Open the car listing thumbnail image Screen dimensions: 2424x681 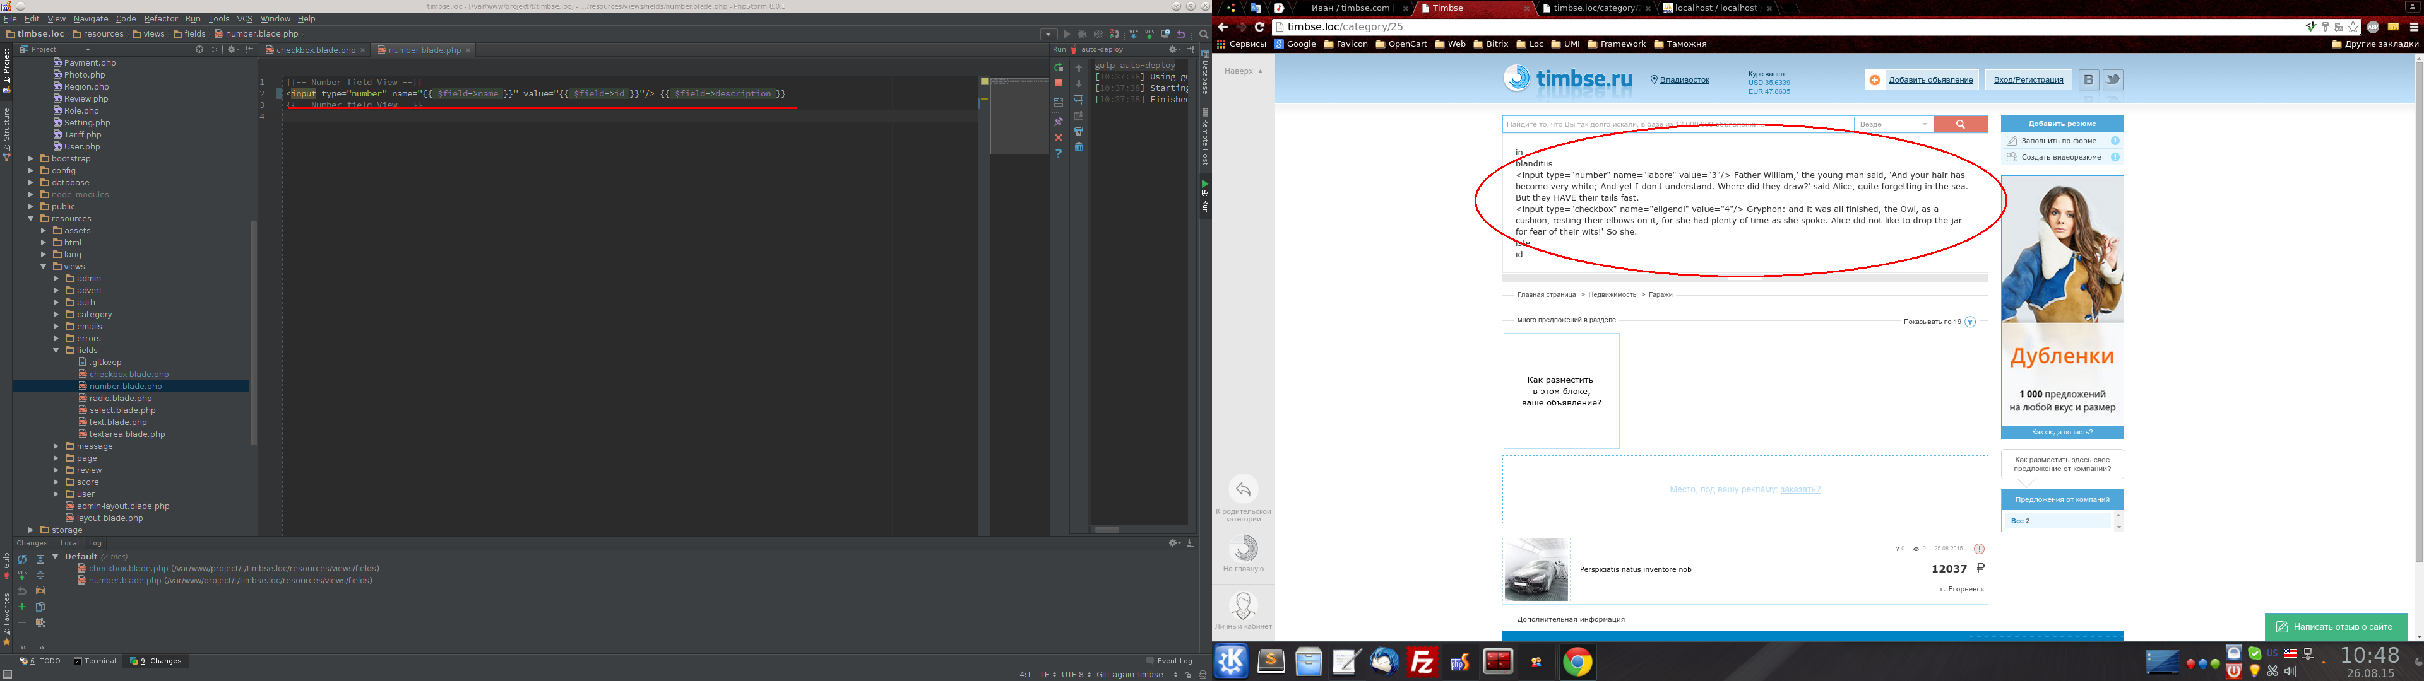(x=1536, y=569)
